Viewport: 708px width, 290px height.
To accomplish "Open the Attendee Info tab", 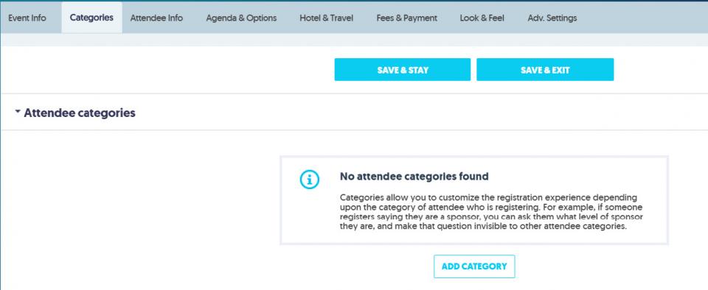I will (156, 18).
